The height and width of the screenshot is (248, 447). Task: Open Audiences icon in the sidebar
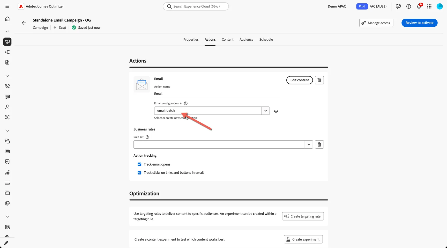[7, 86]
